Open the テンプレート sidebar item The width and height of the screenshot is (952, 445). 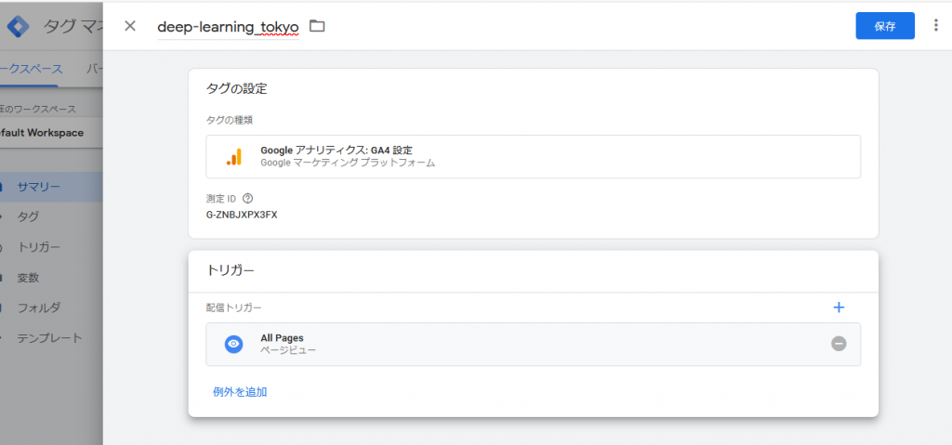(49, 338)
